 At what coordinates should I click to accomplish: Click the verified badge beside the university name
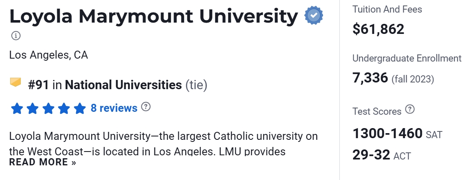(313, 16)
